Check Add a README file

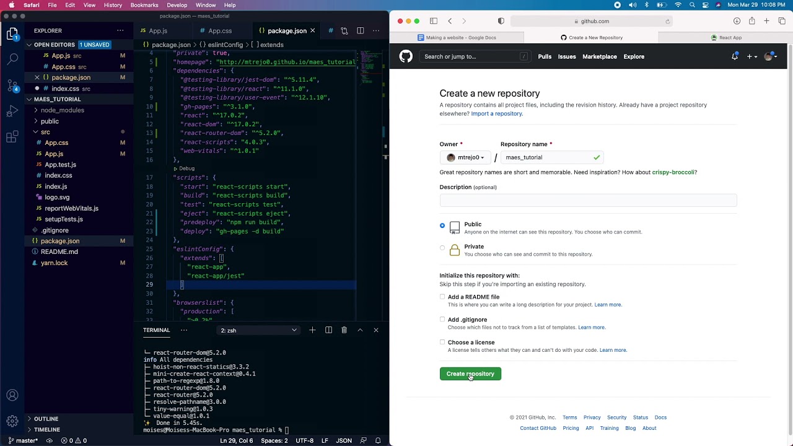(442, 297)
